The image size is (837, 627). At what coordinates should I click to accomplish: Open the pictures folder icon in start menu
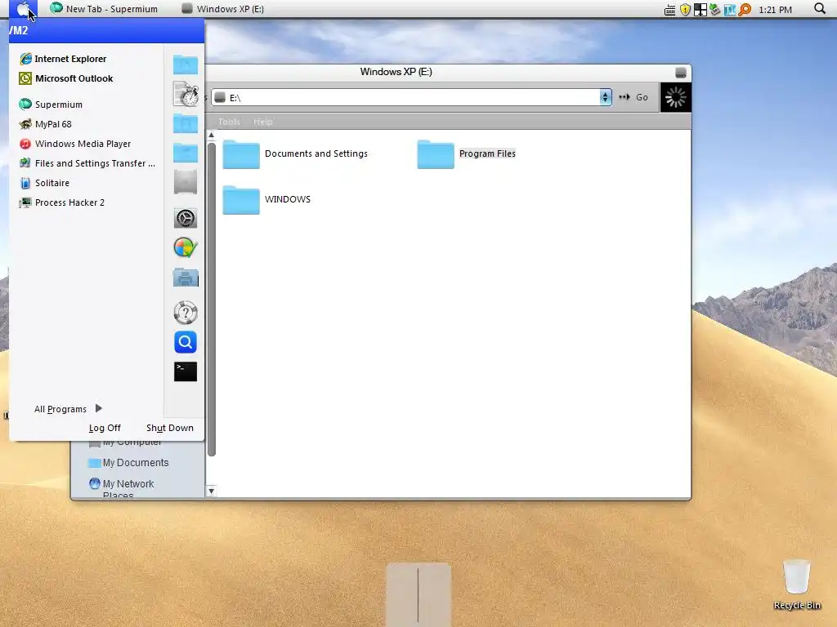click(186, 123)
